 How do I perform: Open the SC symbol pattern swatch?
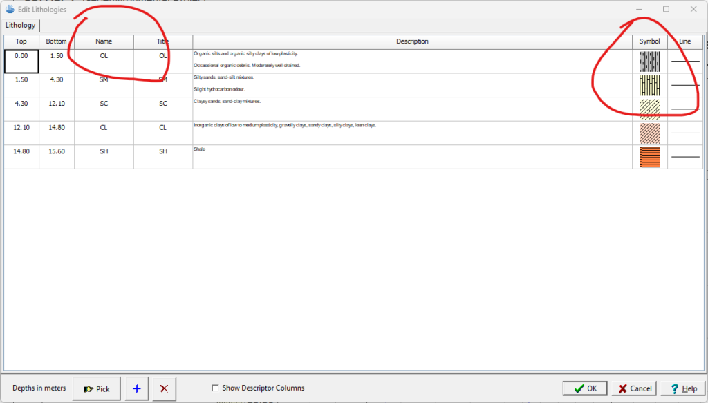[x=649, y=109]
